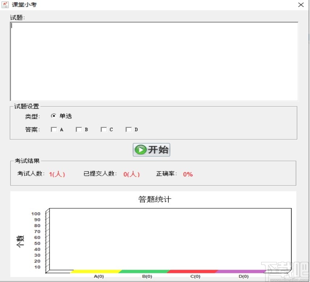The image size is (310, 282).
Task: Enable answer checkbox A
Action: tap(54, 129)
